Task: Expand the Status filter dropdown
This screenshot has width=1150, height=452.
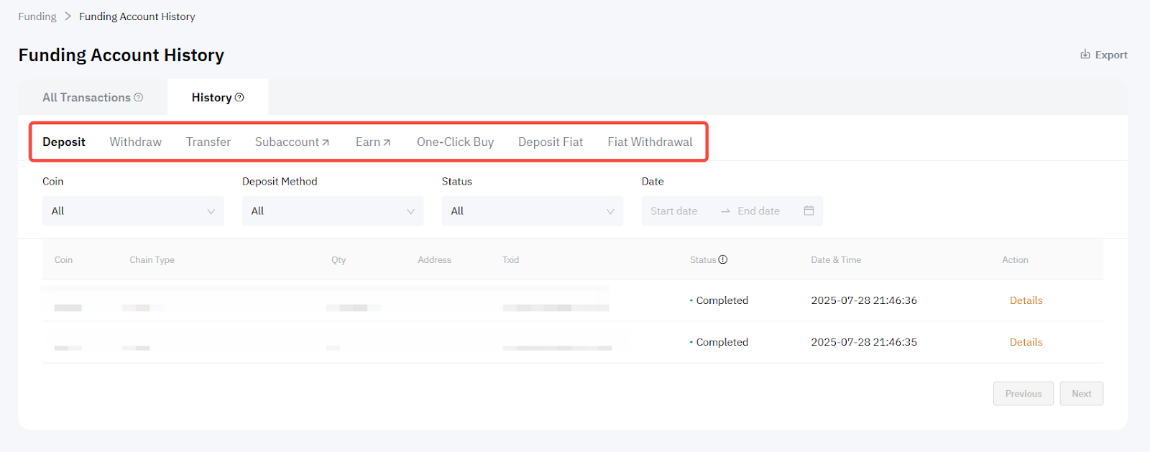Action: tap(532, 211)
